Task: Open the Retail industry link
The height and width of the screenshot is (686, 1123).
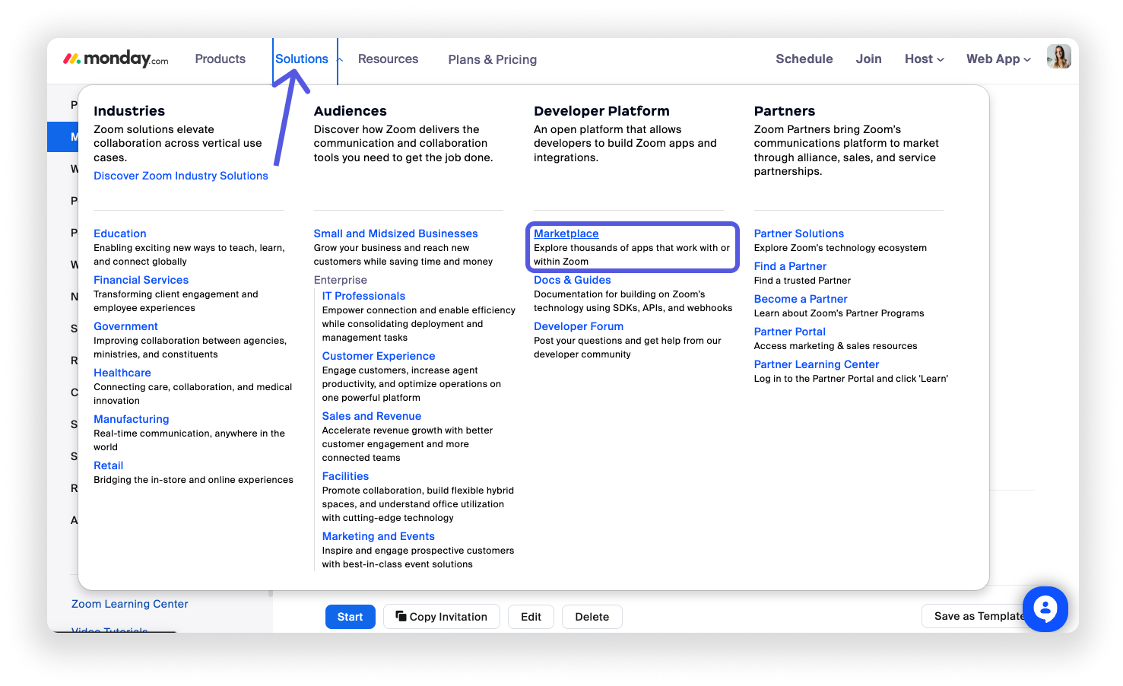Action: point(109,465)
